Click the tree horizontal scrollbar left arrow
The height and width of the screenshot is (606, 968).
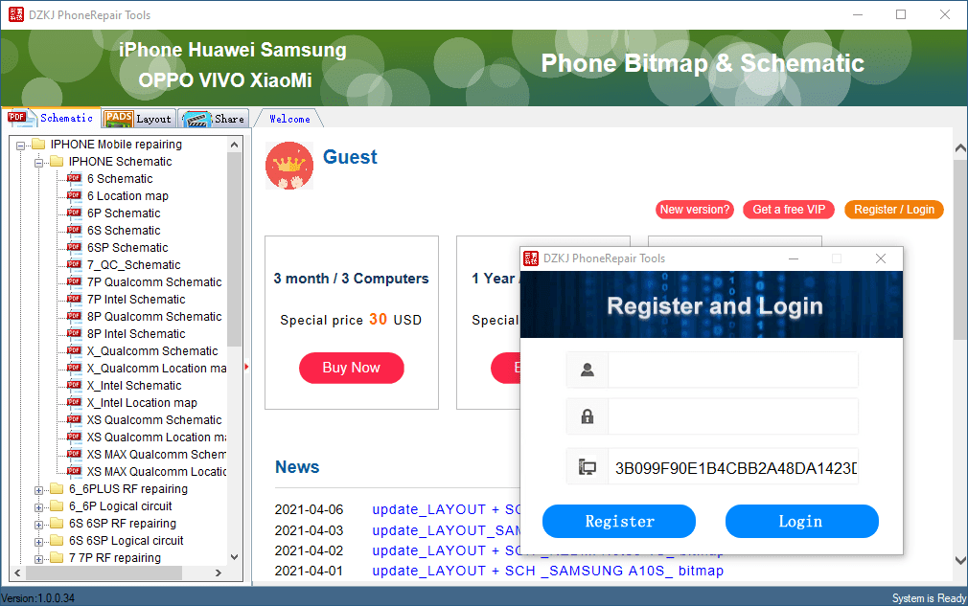[x=17, y=572]
